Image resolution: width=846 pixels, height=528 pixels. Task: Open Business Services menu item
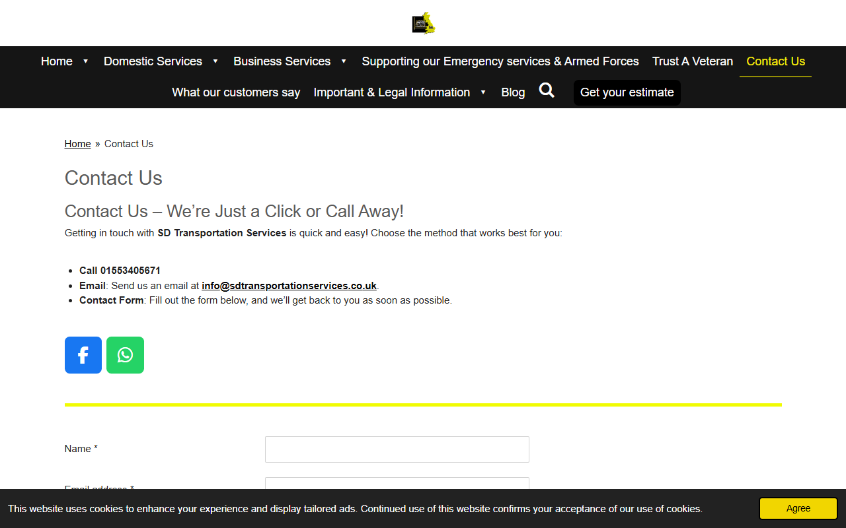point(282,61)
